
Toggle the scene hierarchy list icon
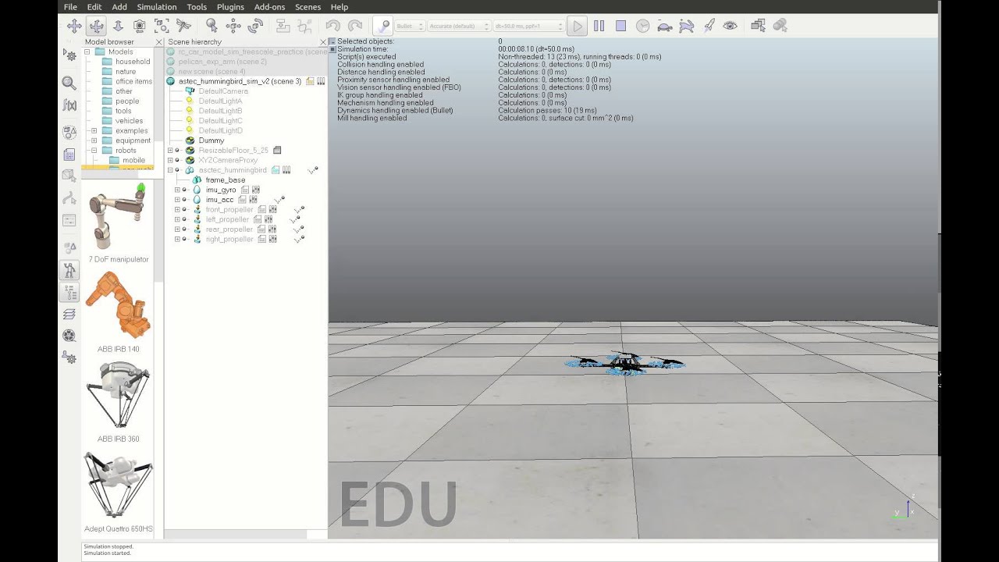(69, 293)
